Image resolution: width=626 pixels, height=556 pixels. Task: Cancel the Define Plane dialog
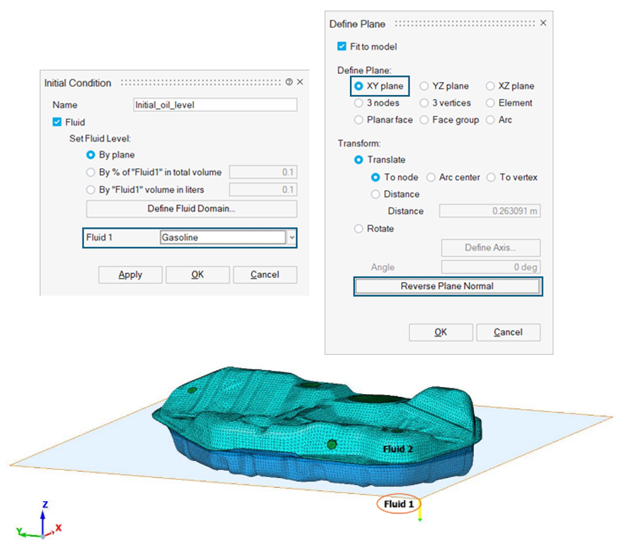[508, 332]
